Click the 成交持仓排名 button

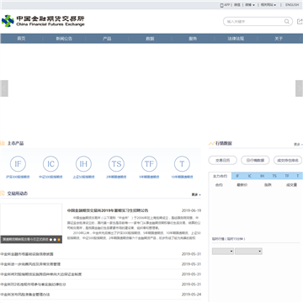(288, 160)
